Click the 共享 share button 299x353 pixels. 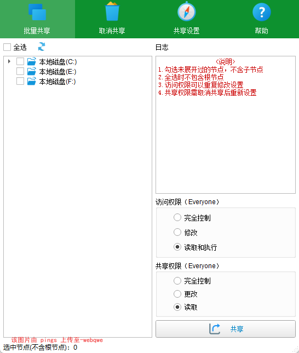pyautogui.click(x=226, y=329)
